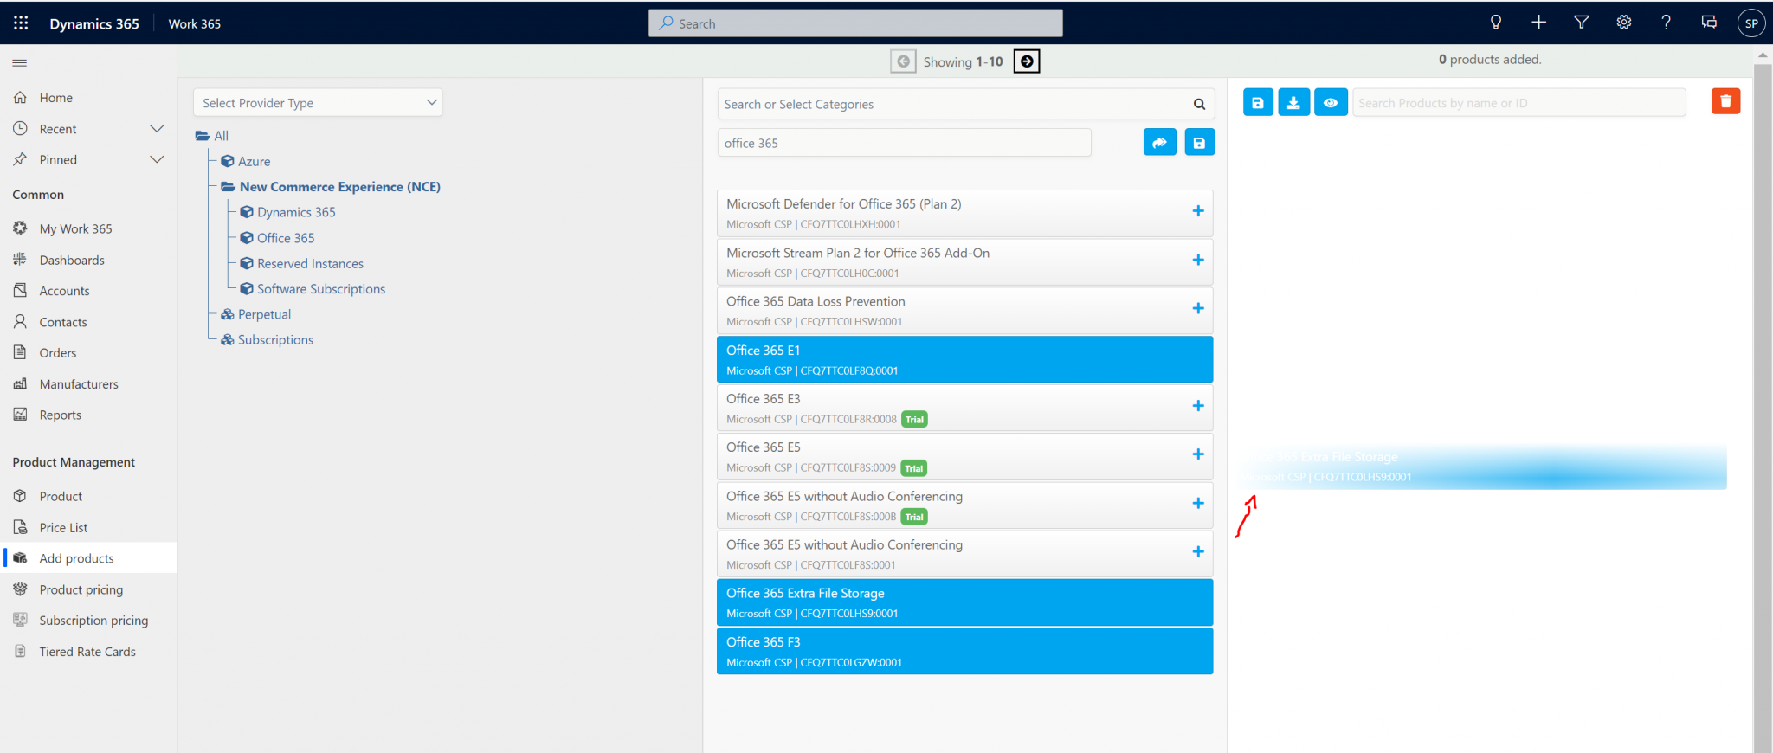
Task: Open Tiered Rate Cards in sidebar
Action: [88, 652]
